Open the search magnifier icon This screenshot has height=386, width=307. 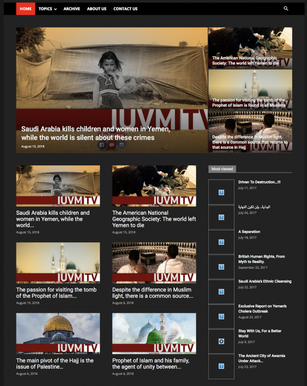pos(286,9)
